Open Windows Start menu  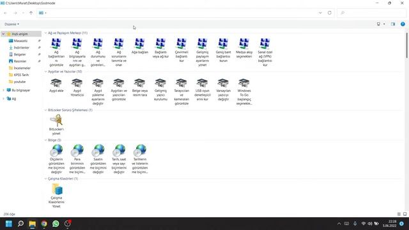8,224
